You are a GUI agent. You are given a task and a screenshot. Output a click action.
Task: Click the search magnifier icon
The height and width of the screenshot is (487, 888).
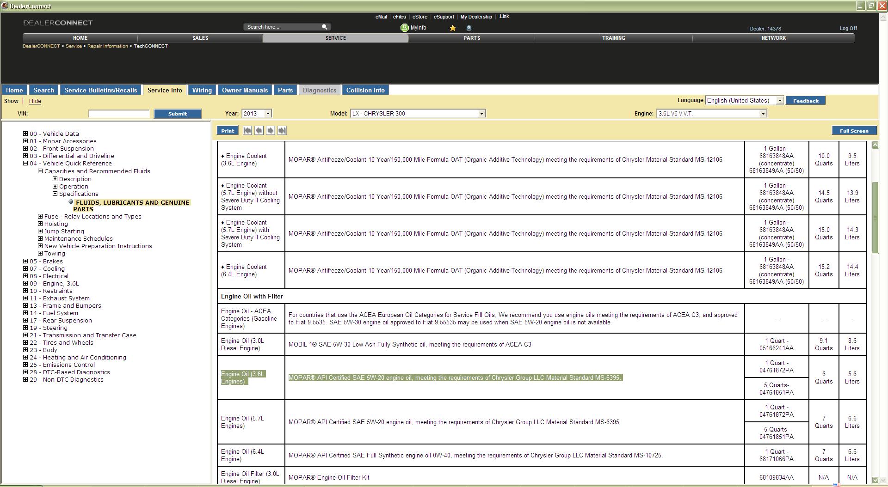click(x=324, y=27)
